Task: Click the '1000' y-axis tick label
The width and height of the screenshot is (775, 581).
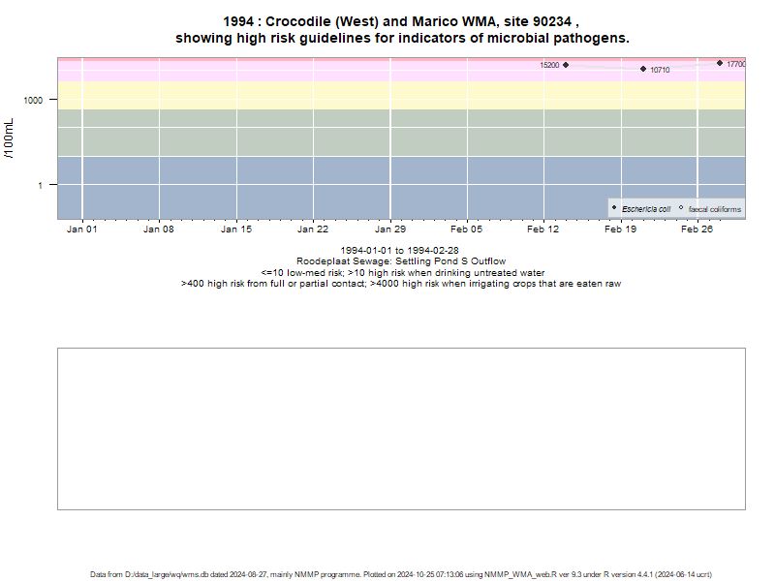Action: pyautogui.click(x=33, y=101)
